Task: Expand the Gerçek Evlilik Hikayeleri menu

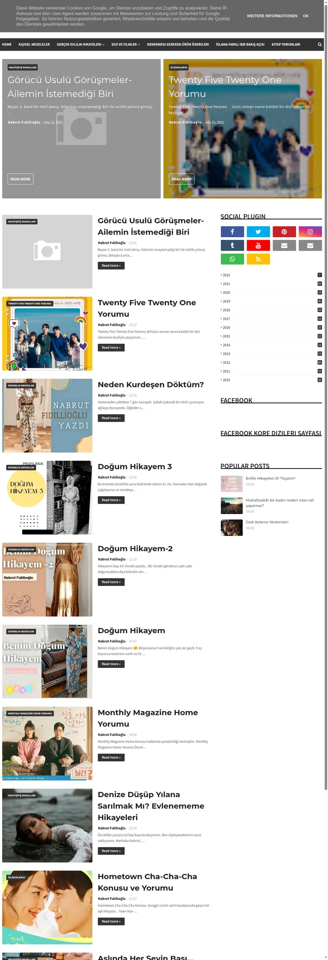Action: click(81, 44)
